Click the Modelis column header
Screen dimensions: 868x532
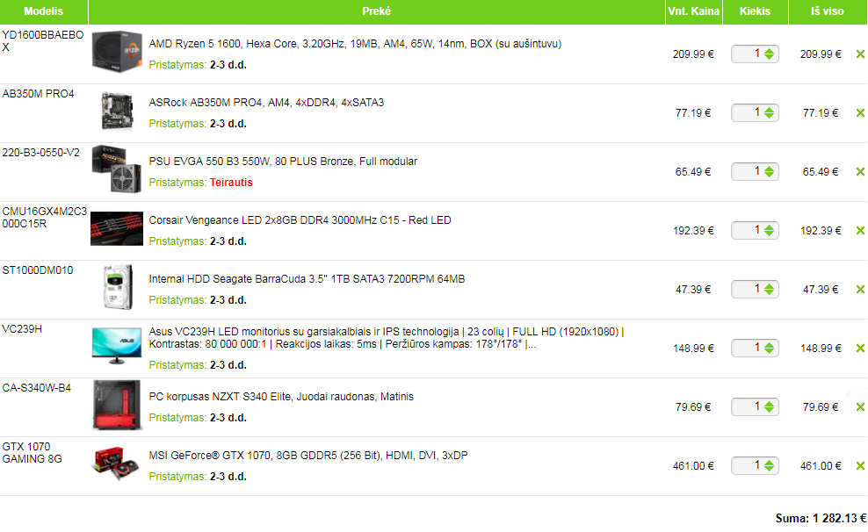tap(44, 11)
